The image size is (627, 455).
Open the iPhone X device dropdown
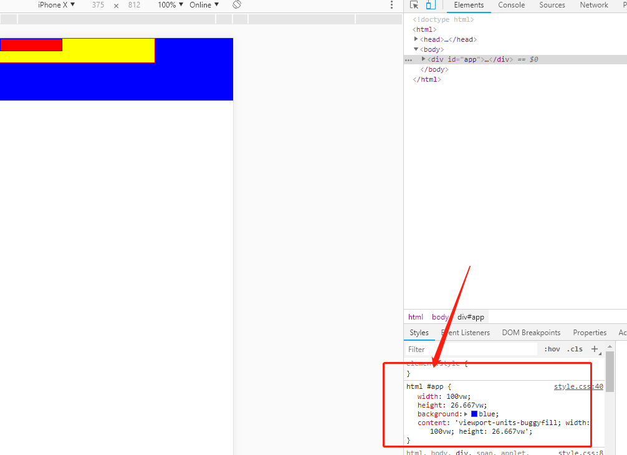(x=56, y=5)
